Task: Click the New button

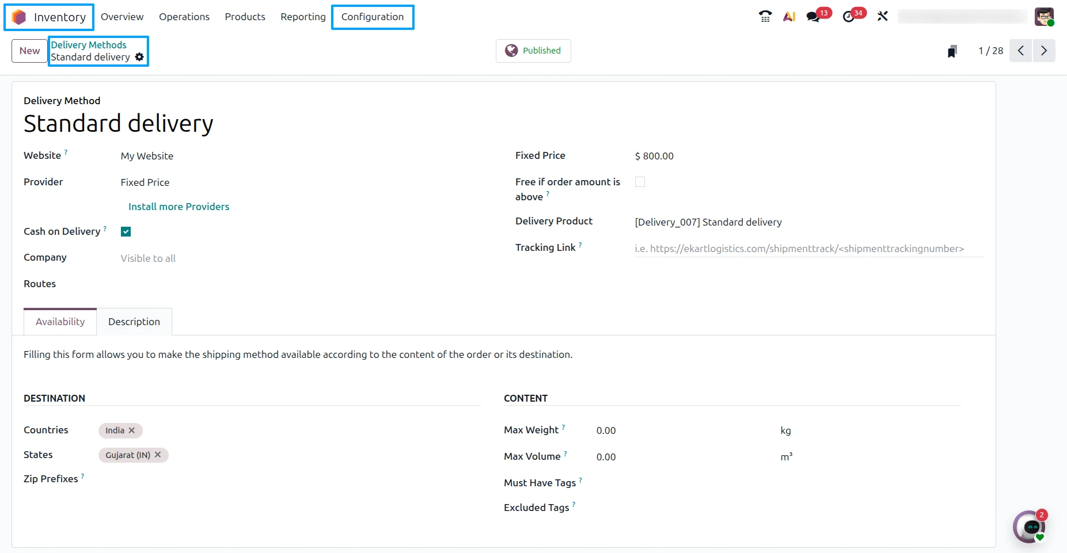Action: tap(29, 51)
